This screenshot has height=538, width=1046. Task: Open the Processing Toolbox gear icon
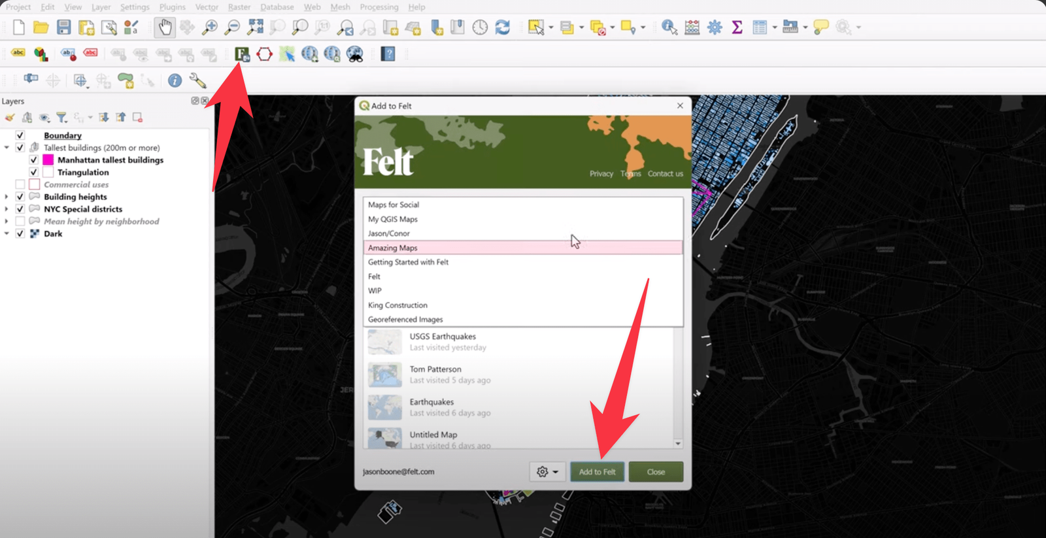[x=715, y=27]
